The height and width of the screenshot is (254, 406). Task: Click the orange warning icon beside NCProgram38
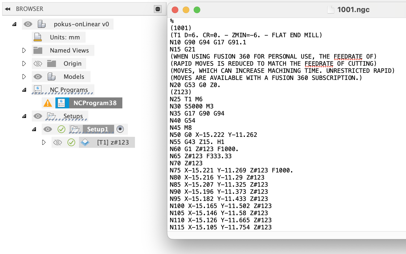click(48, 103)
